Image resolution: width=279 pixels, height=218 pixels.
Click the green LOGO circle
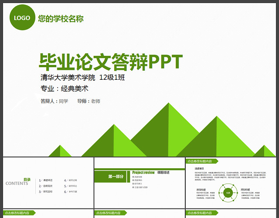pyautogui.click(x=22, y=17)
